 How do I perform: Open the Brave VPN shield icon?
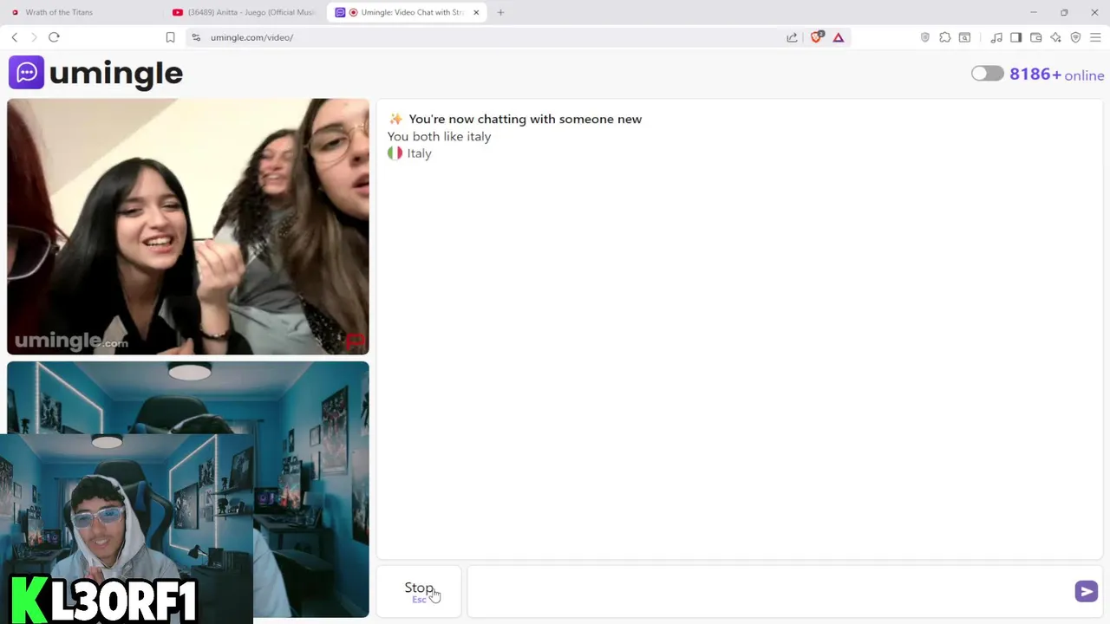tap(1075, 37)
